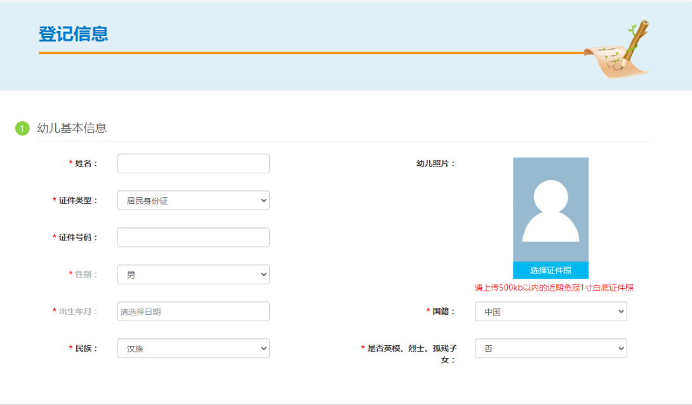Expand the 性别 dropdown showing 男
The width and height of the screenshot is (692, 405).
click(x=193, y=275)
